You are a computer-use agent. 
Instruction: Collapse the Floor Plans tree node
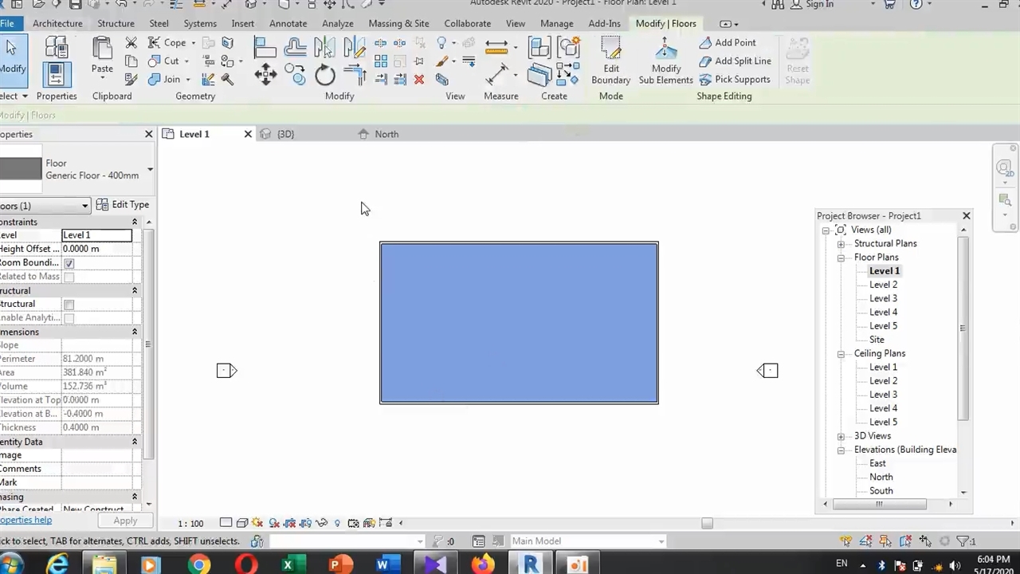(x=841, y=258)
